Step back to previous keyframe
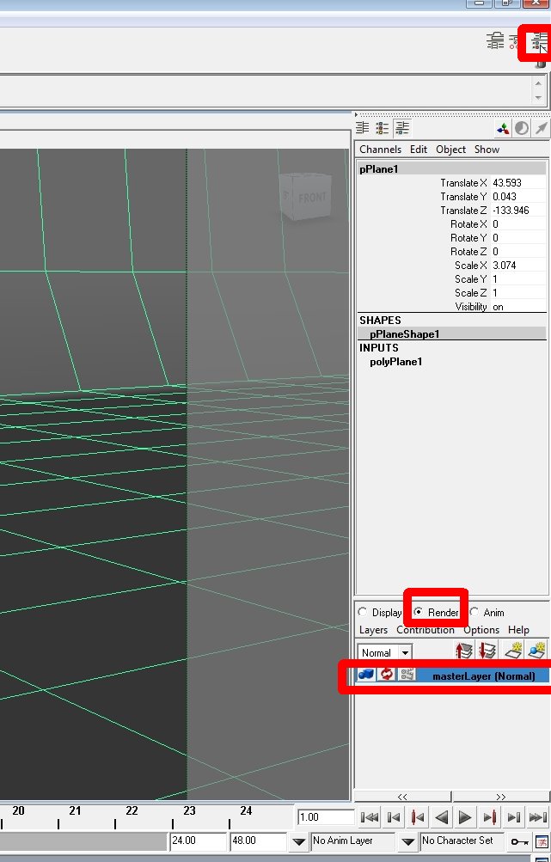 pyautogui.click(x=418, y=817)
